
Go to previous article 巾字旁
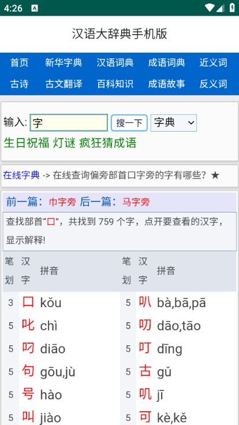[62, 202]
